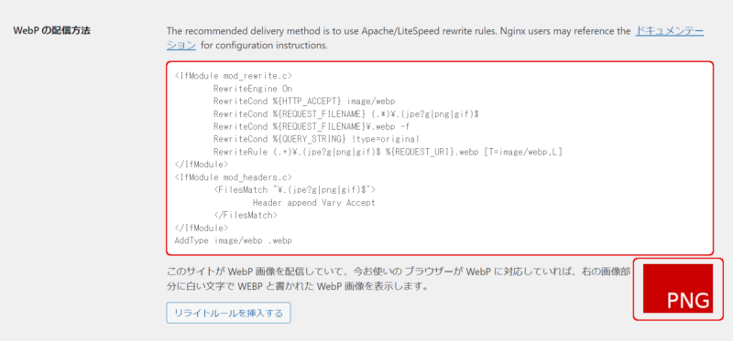
Task: Click the opening IfModule mod_rewrite.c line
Action: point(234,76)
